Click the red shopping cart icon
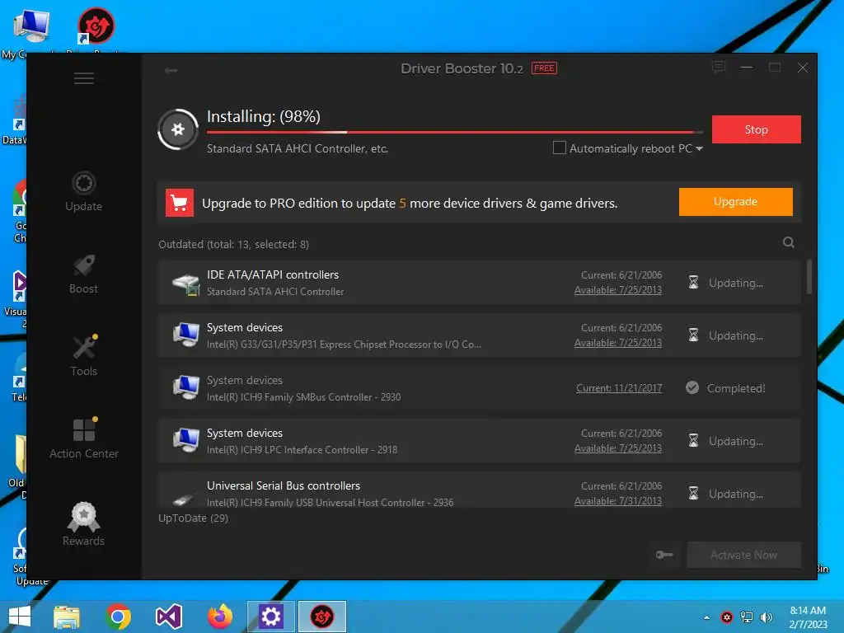844x633 pixels. click(179, 203)
